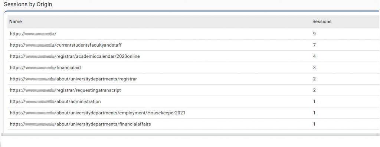Click session count for Housekeeper2021 row

[314, 113]
